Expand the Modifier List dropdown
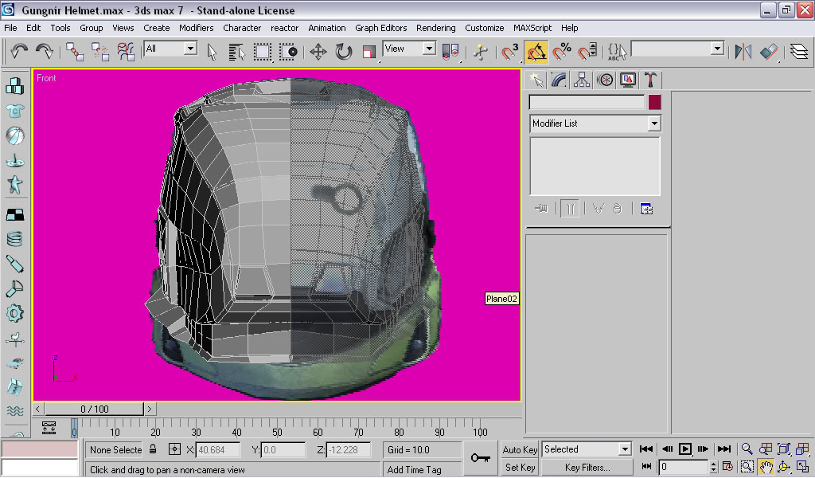The height and width of the screenshot is (478, 815). click(653, 123)
